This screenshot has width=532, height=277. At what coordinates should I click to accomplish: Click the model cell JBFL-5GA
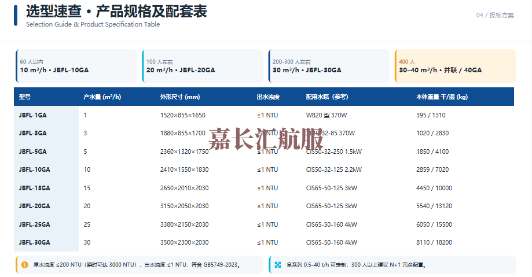[x=32, y=152]
